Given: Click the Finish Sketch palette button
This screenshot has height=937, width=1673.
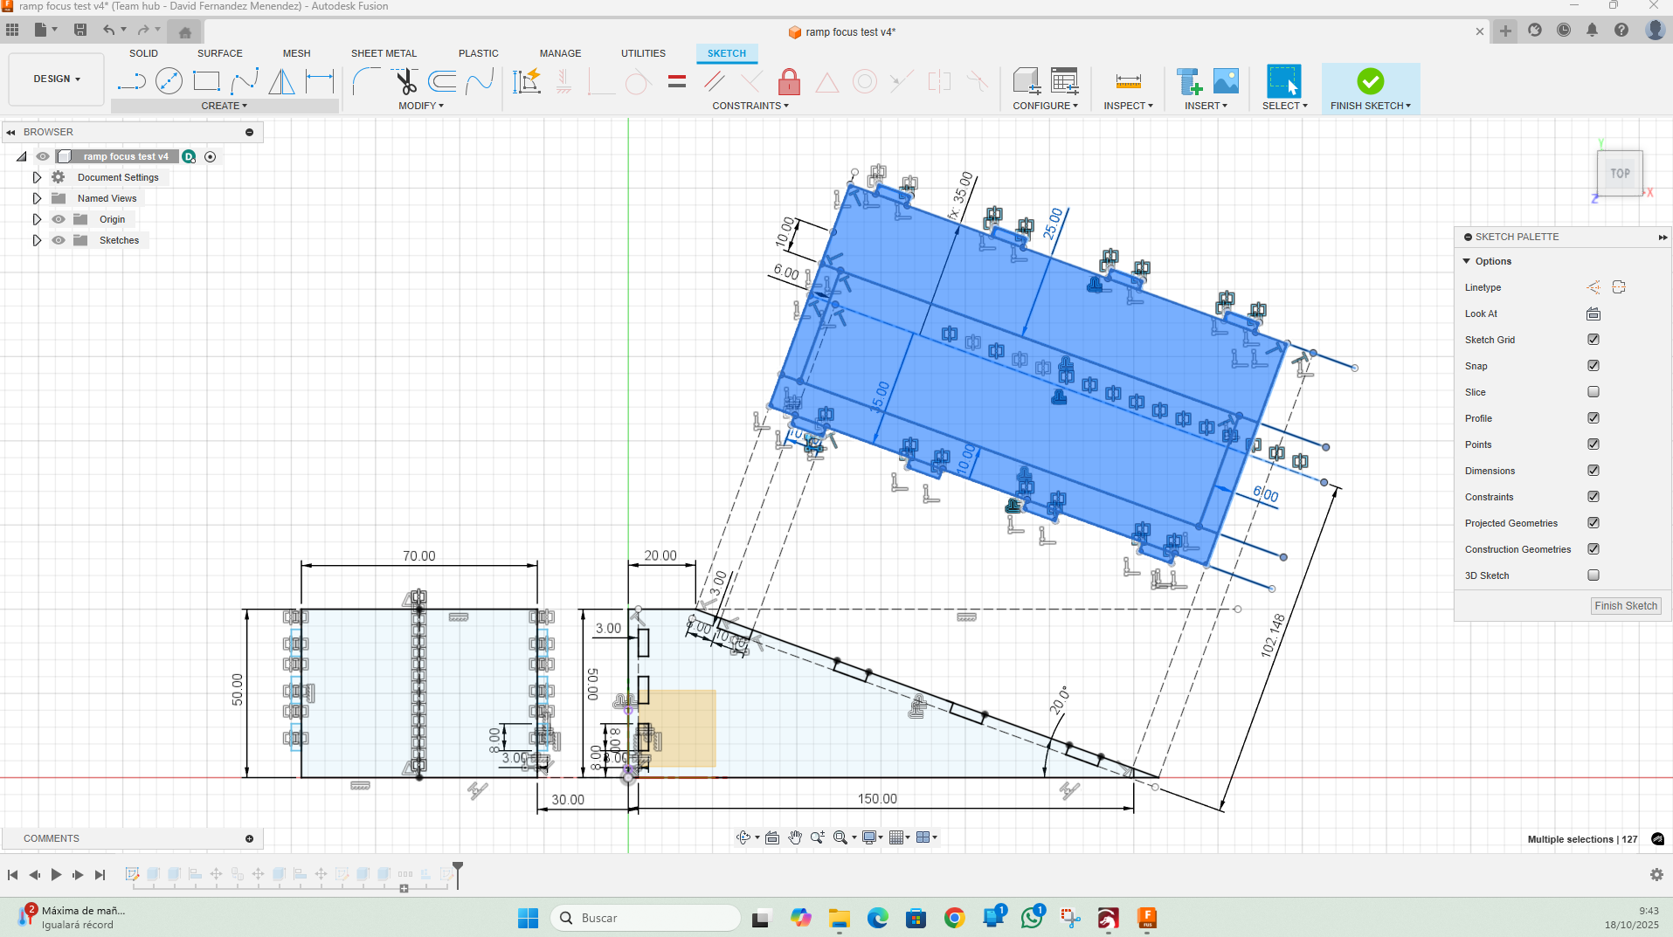Looking at the screenshot, I should point(1625,606).
